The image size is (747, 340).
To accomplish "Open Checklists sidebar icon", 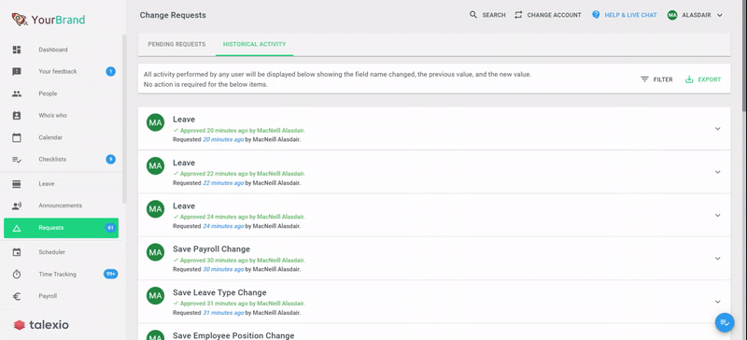I will point(17,160).
